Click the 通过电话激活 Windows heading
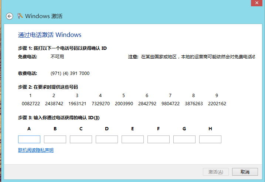This screenshot has height=182, width=265. (x=50, y=35)
